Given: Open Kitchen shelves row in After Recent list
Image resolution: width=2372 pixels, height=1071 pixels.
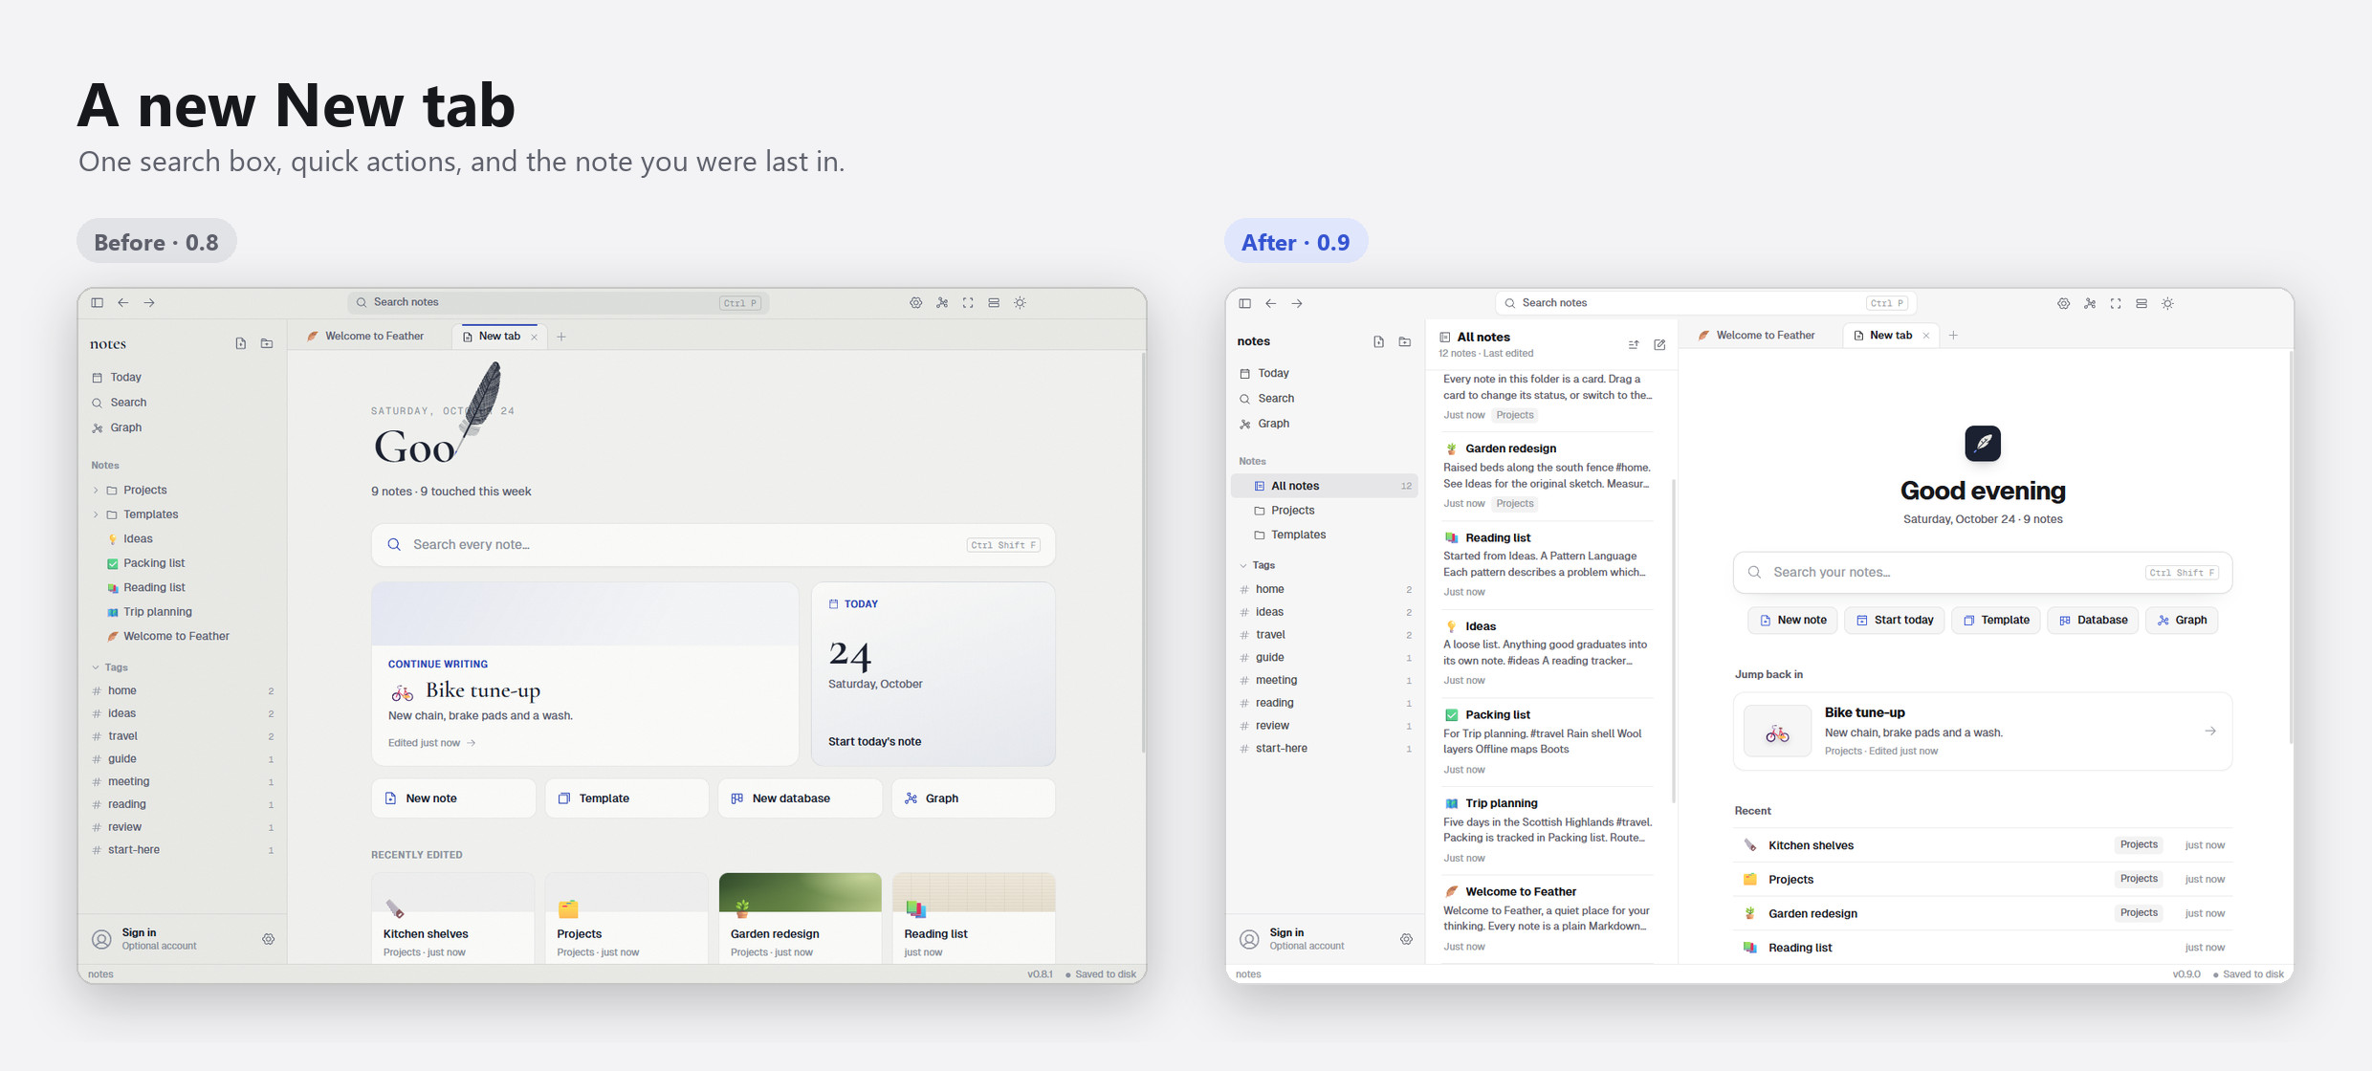Looking at the screenshot, I should point(1983,845).
